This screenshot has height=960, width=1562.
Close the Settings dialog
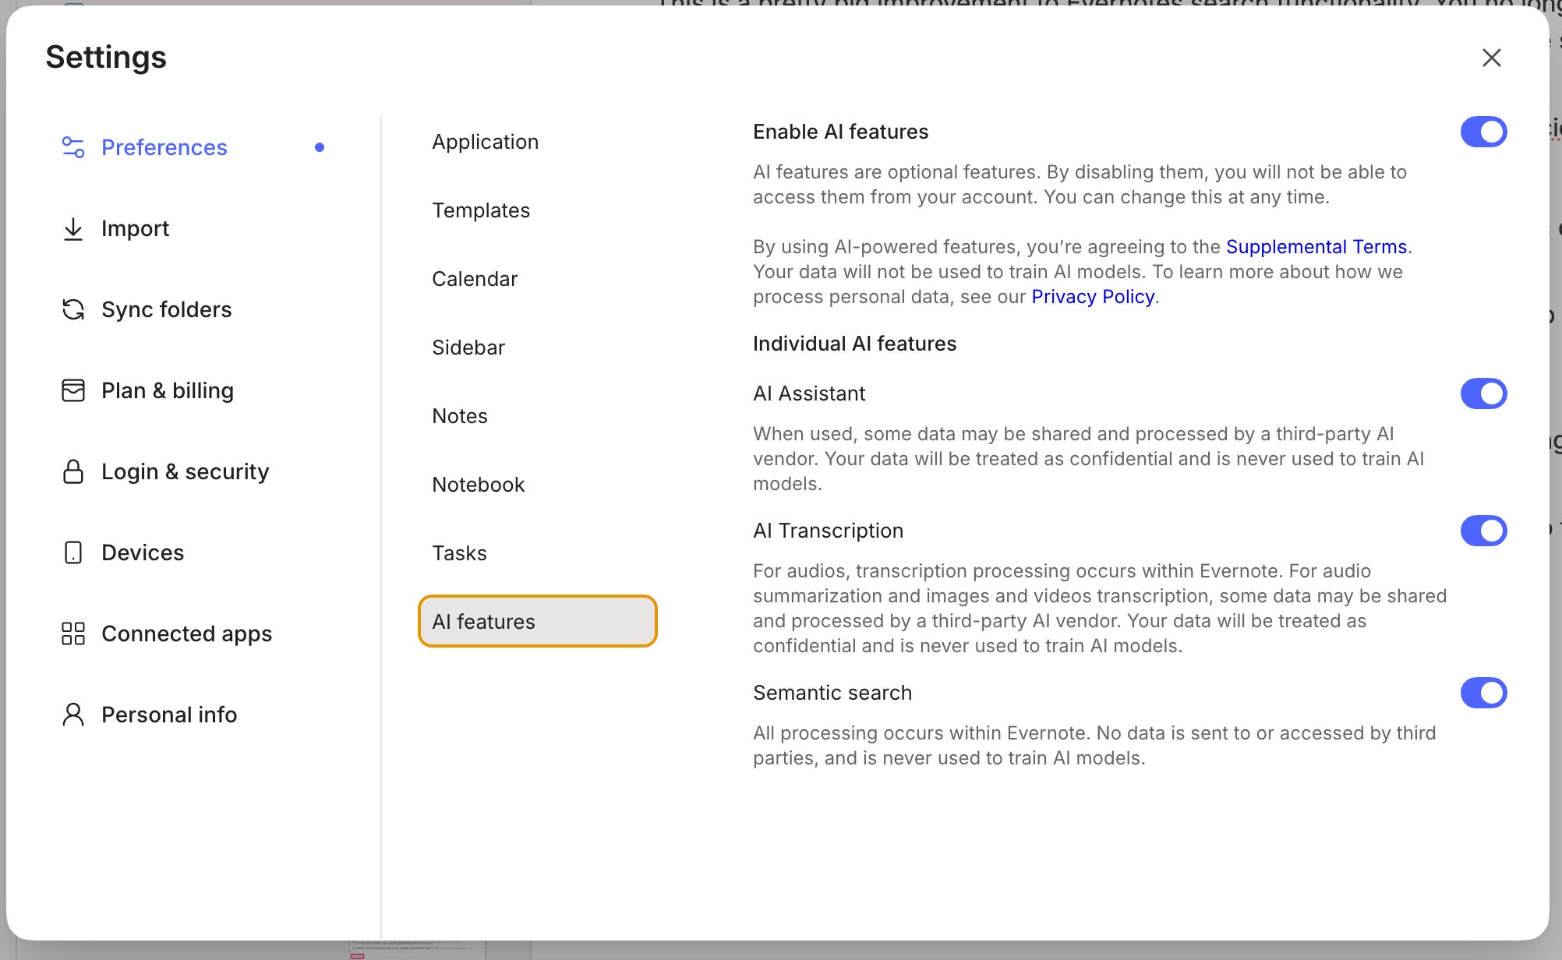1491,58
